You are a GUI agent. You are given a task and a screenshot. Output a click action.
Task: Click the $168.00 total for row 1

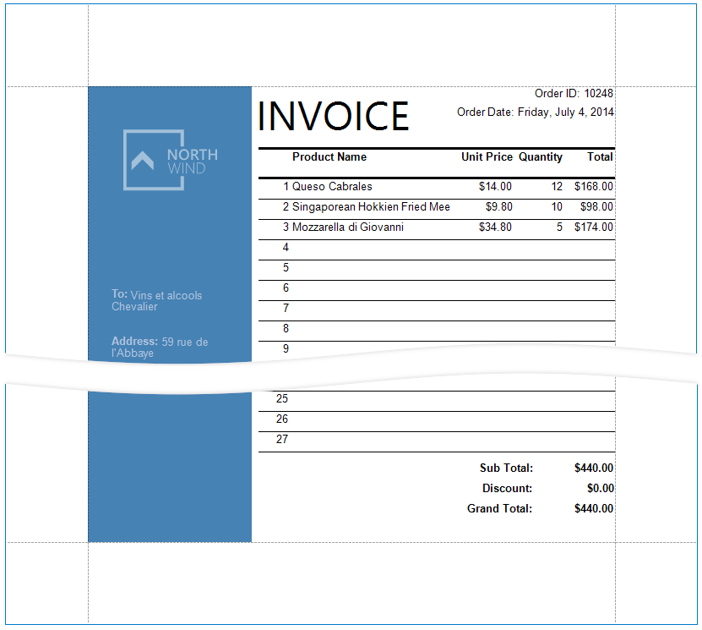point(593,186)
